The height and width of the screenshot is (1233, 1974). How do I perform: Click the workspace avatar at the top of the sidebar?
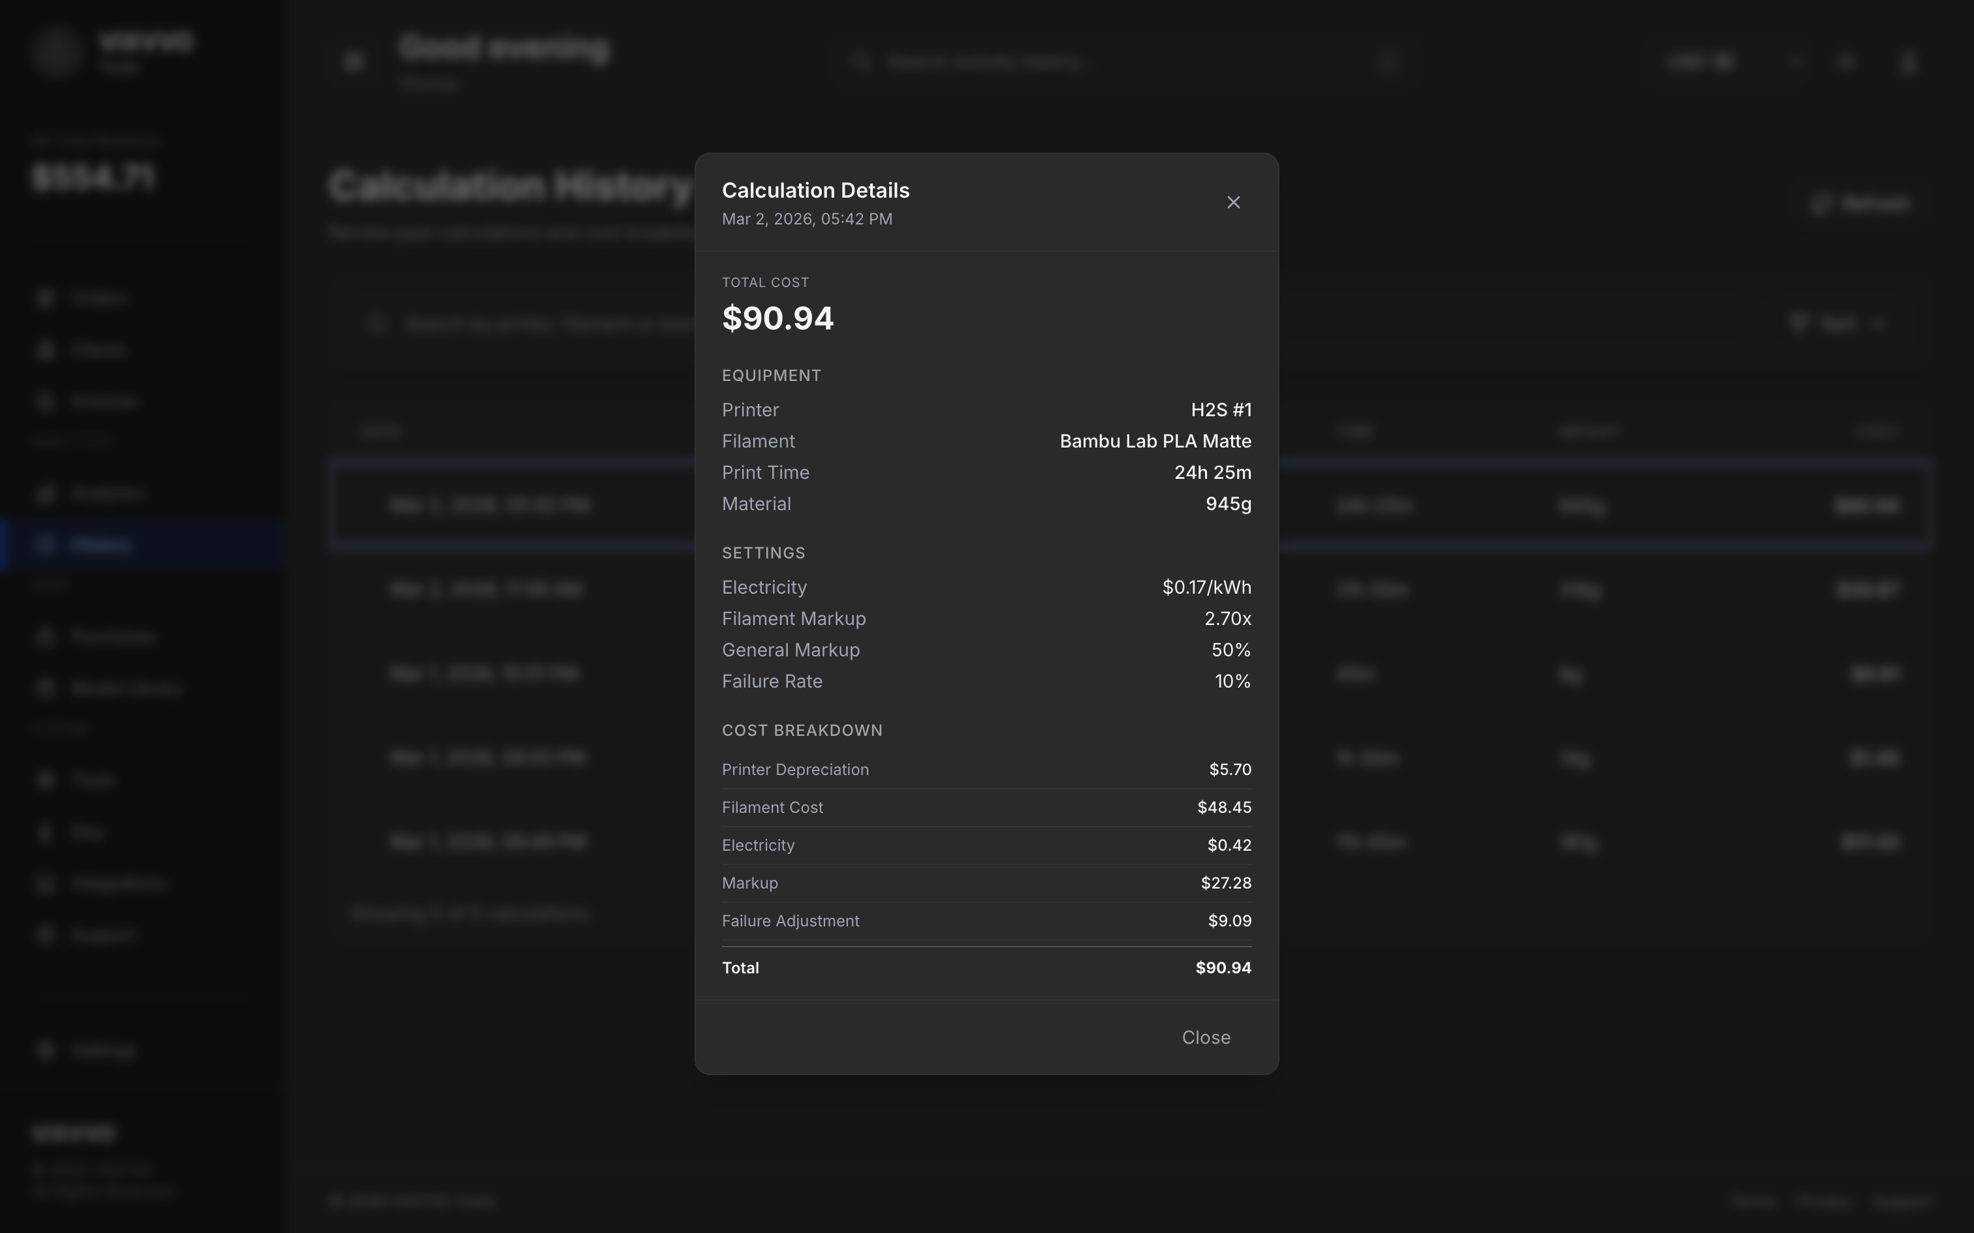pos(55,52)
